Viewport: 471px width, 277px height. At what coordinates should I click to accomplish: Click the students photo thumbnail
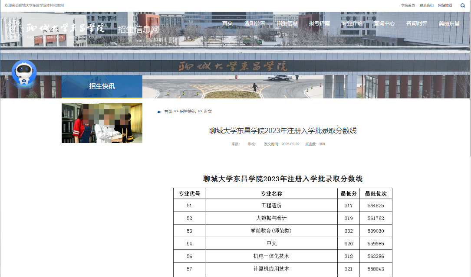click(102, 123)
